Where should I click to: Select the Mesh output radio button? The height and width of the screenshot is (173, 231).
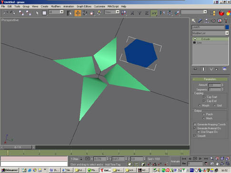pyautogui.click(x=204, y=118)
